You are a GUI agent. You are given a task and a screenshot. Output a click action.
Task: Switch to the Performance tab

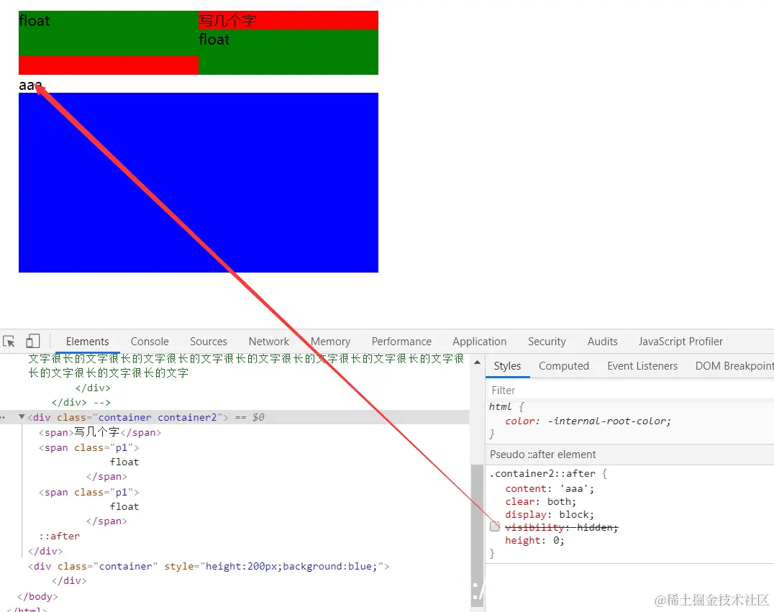click(401, 342)
